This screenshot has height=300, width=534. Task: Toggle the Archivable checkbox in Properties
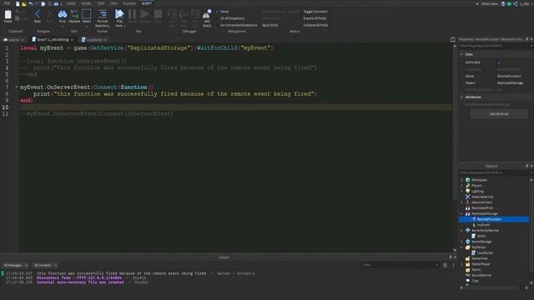pyautogui.click(x=499, y=62)
